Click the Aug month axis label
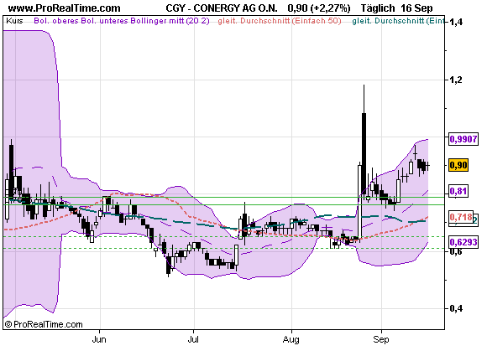 point(291,340)
